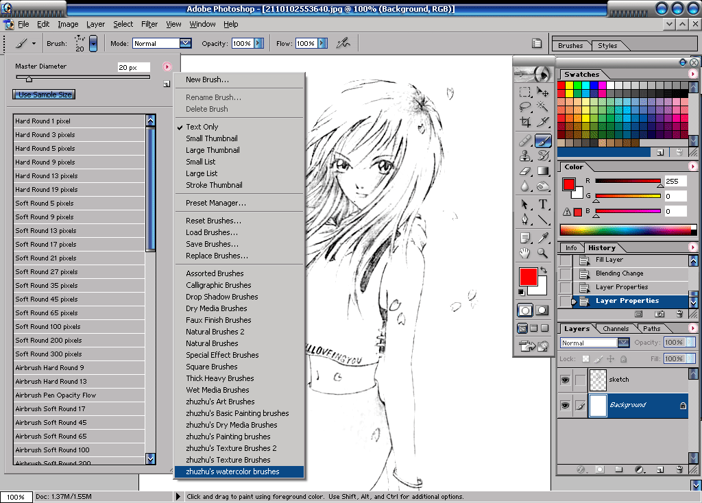Image resolution: width=702 pixels, height=503 pixels.
Task: Open the painting Mode dropdown
Action: [x=185, y=43]
